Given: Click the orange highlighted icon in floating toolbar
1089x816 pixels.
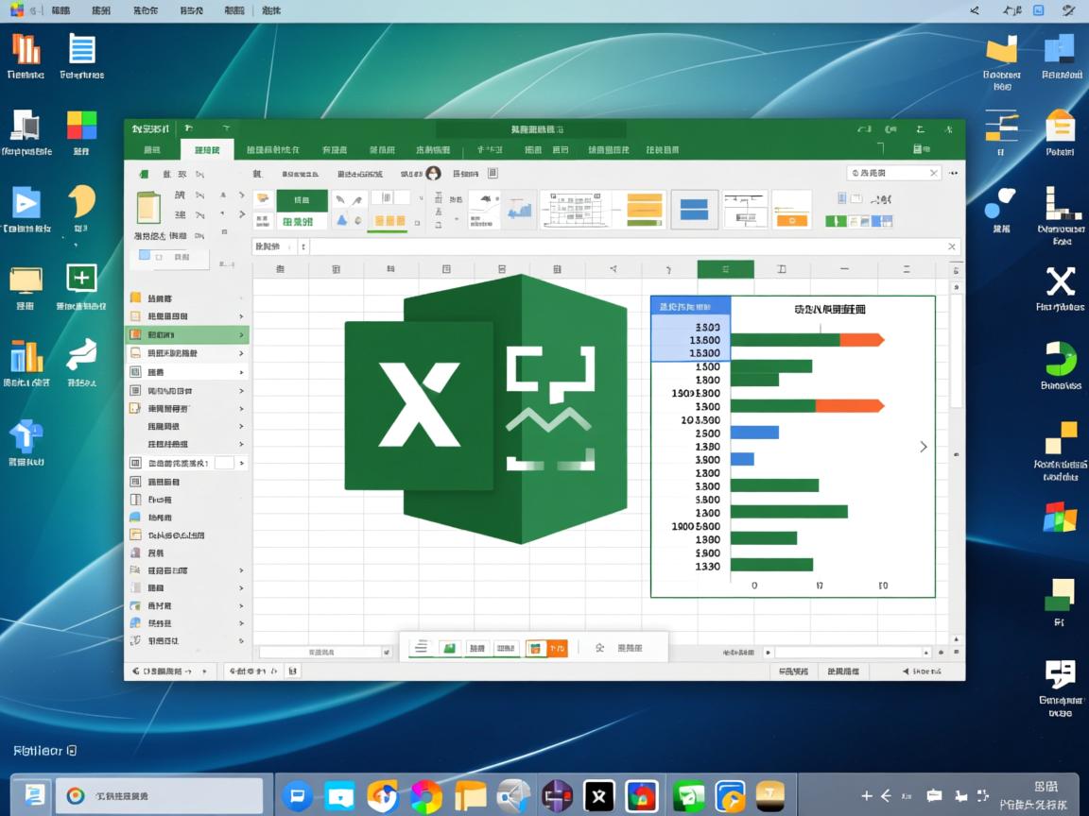Looking at the screenshot, I should (x=546, y=648).
